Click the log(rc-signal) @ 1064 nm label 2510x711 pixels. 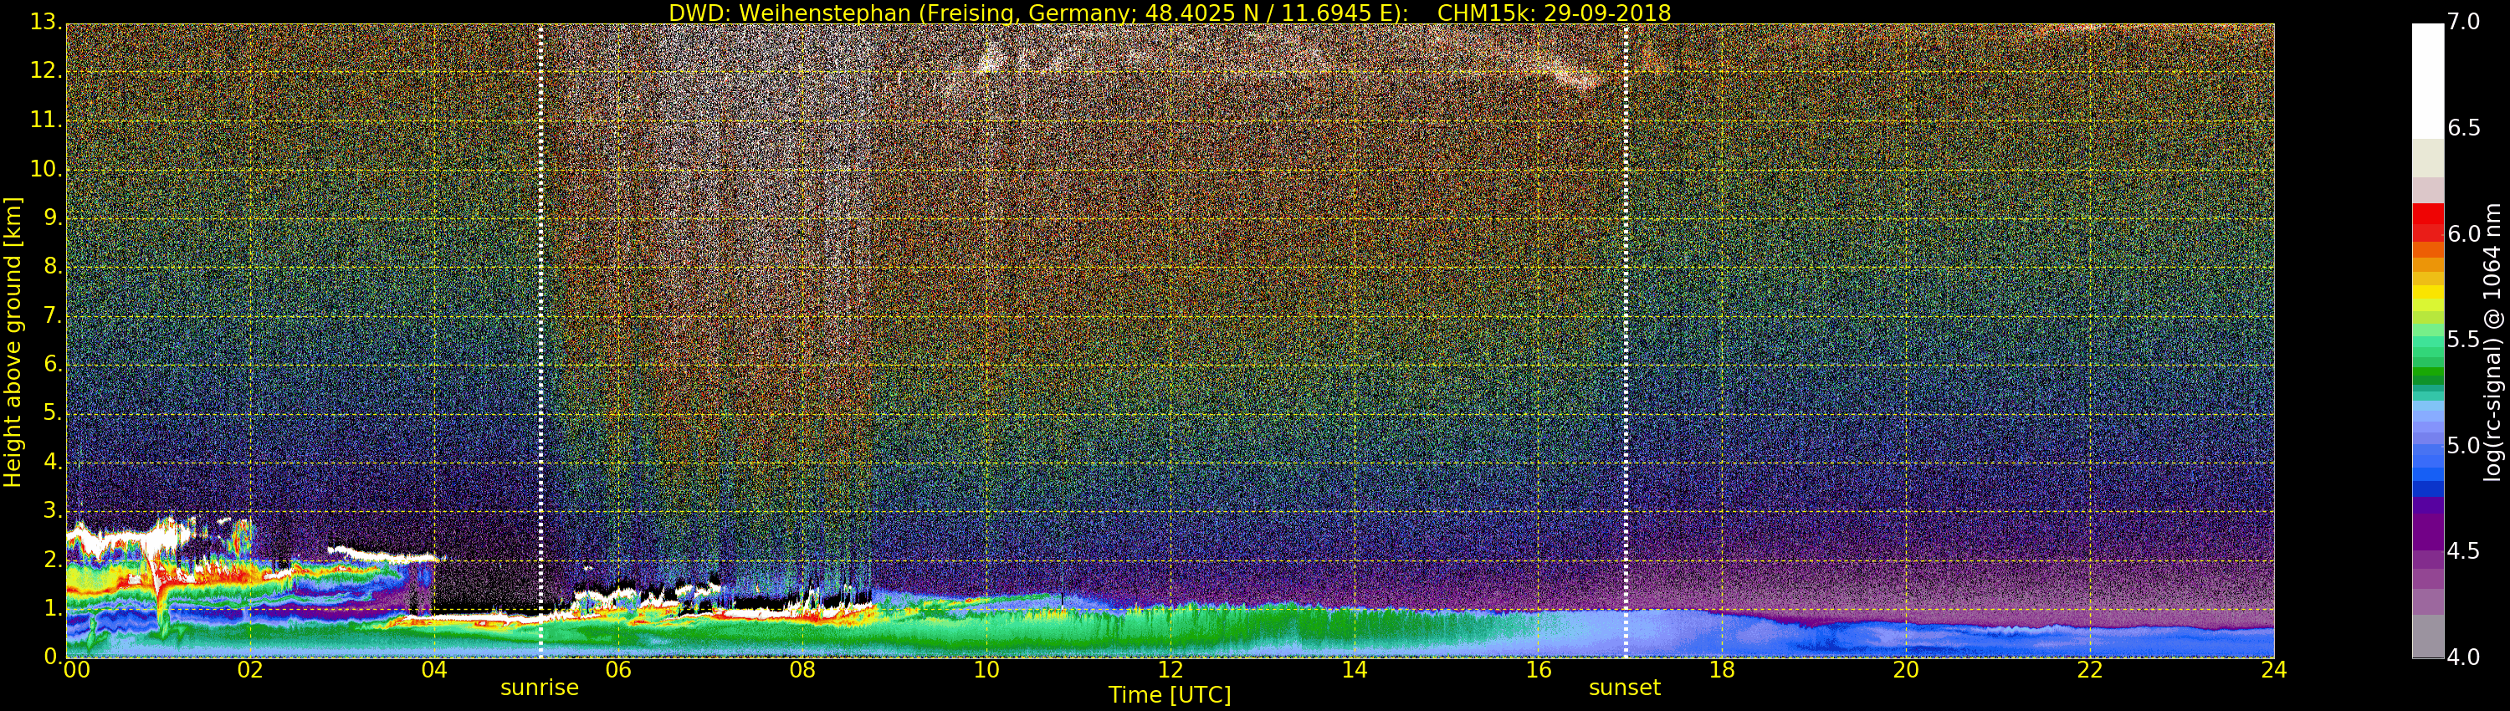2492,341
